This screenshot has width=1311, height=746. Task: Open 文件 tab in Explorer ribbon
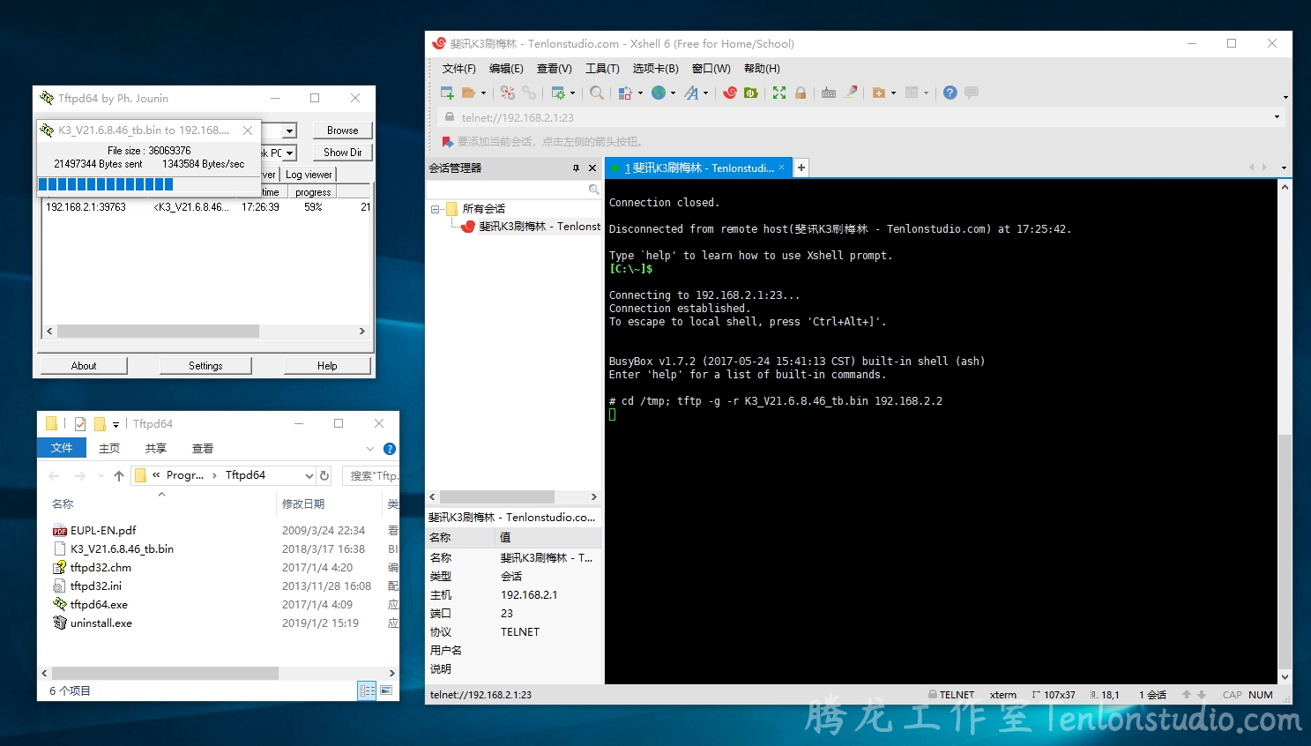tap(62, 448)
